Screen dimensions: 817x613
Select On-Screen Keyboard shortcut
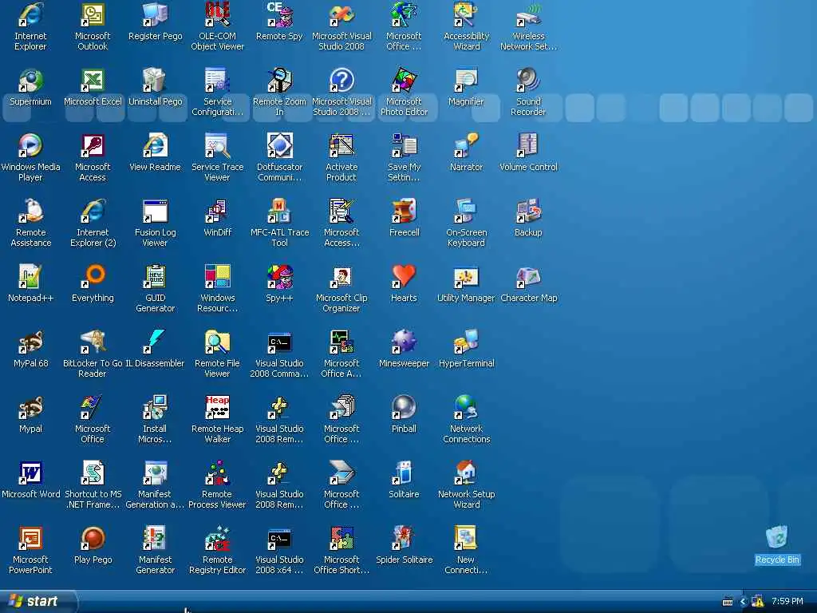pos(466,212)
